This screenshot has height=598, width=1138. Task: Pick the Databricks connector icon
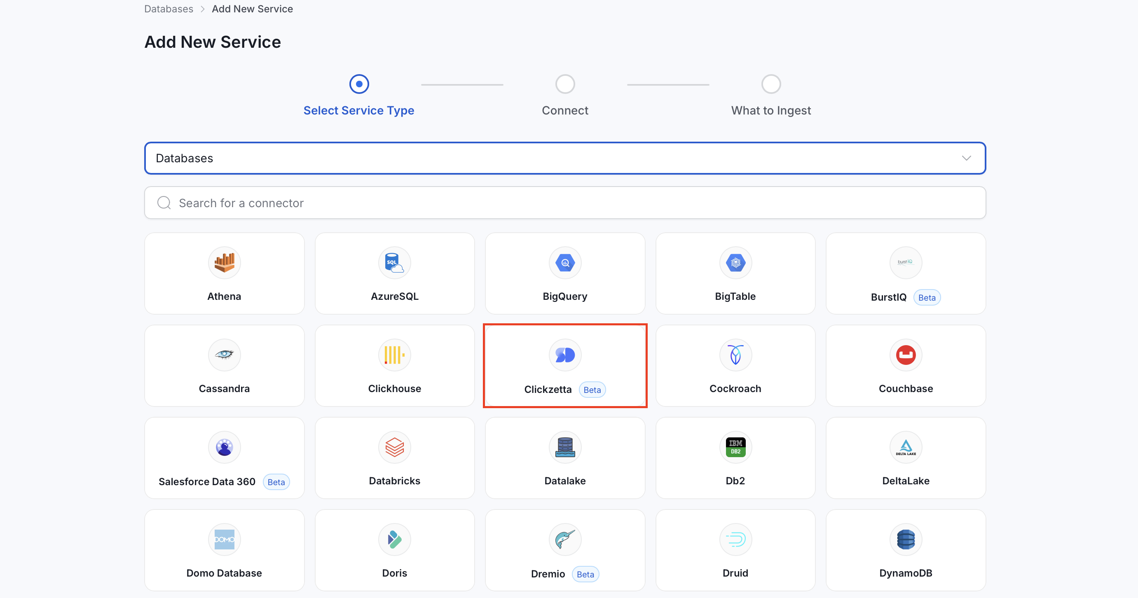coord(394,447)
